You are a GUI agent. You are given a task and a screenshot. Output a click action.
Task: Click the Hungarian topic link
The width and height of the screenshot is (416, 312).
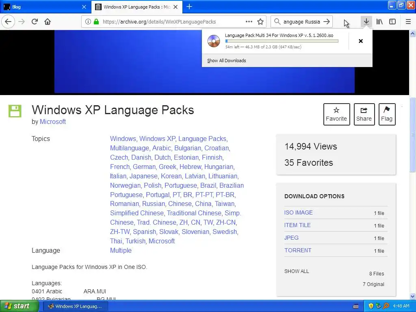[219, 167]
